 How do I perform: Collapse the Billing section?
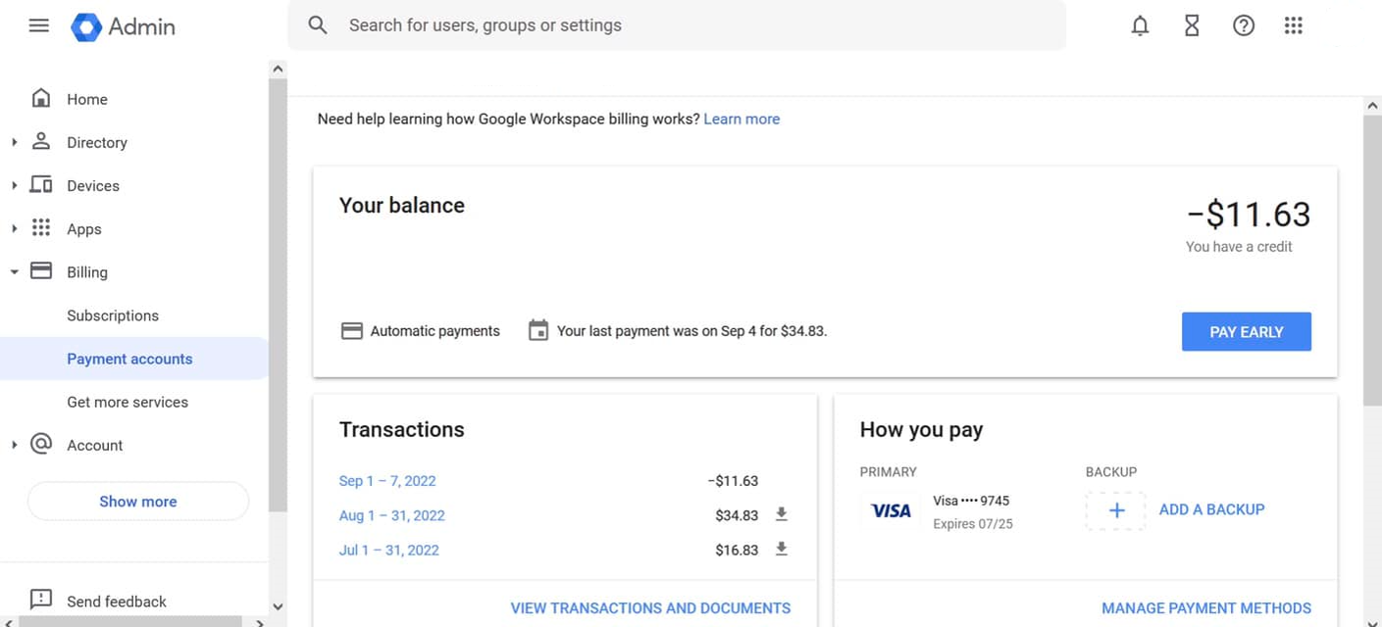[x=15, y=271]
